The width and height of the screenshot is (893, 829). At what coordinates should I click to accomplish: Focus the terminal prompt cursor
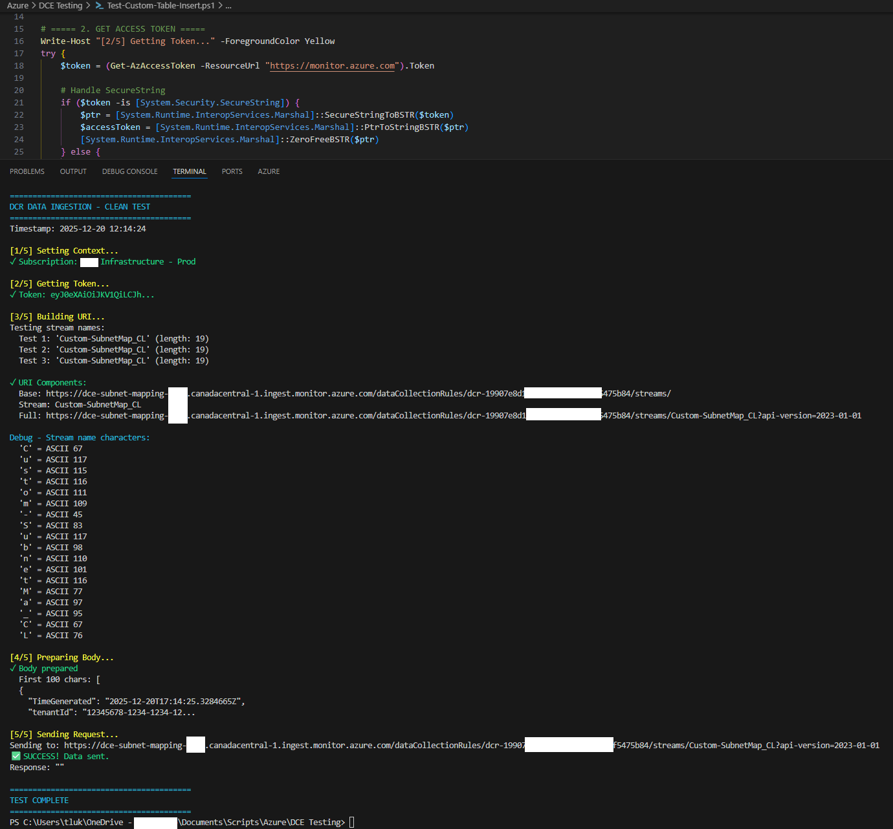click(352, 823)
